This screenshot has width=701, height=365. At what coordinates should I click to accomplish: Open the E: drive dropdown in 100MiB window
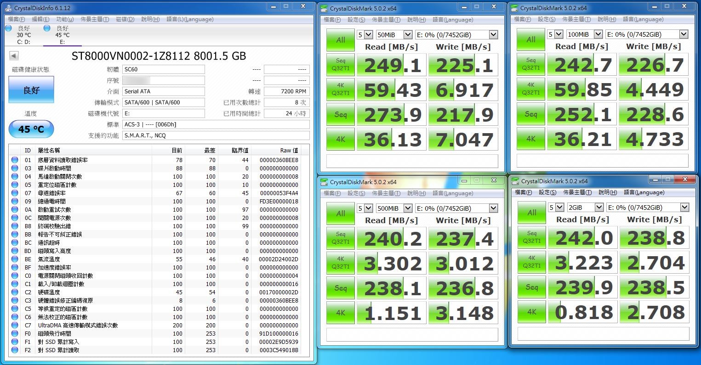(x=647, y=34)
